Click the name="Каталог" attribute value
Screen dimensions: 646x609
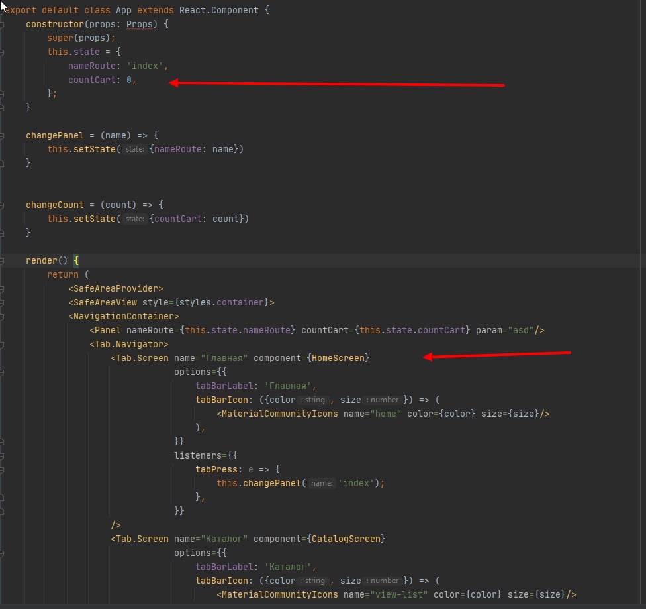(x=224, y=539)
